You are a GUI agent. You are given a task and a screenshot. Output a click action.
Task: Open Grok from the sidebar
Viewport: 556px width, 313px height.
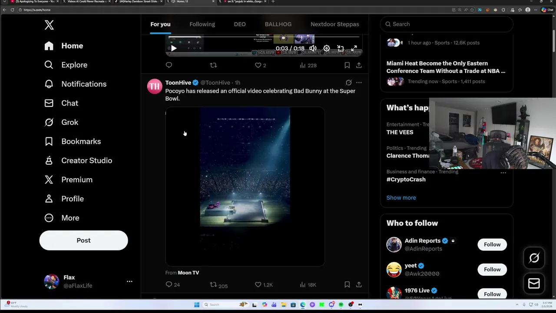(x=61, y=122)
